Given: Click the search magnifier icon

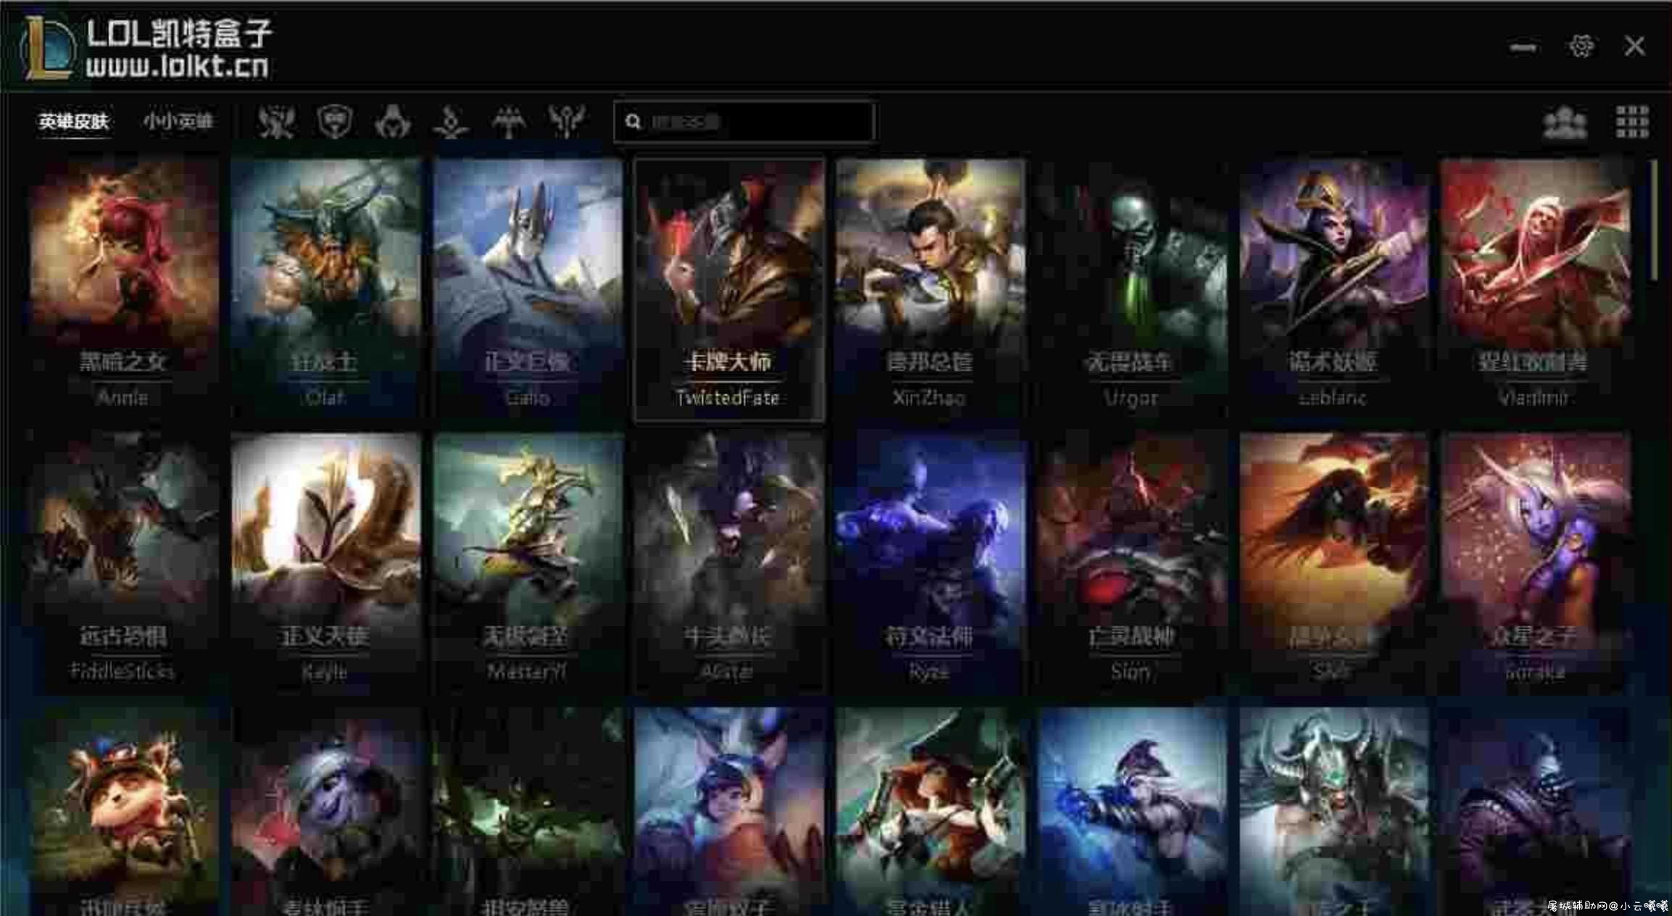Looking at the screenshot, I should [x=633, y=121].
